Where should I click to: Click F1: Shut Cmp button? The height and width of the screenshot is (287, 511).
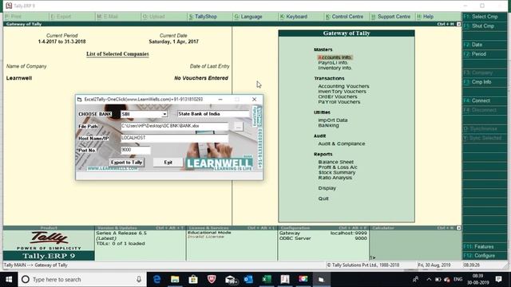[x=485, y=26]
